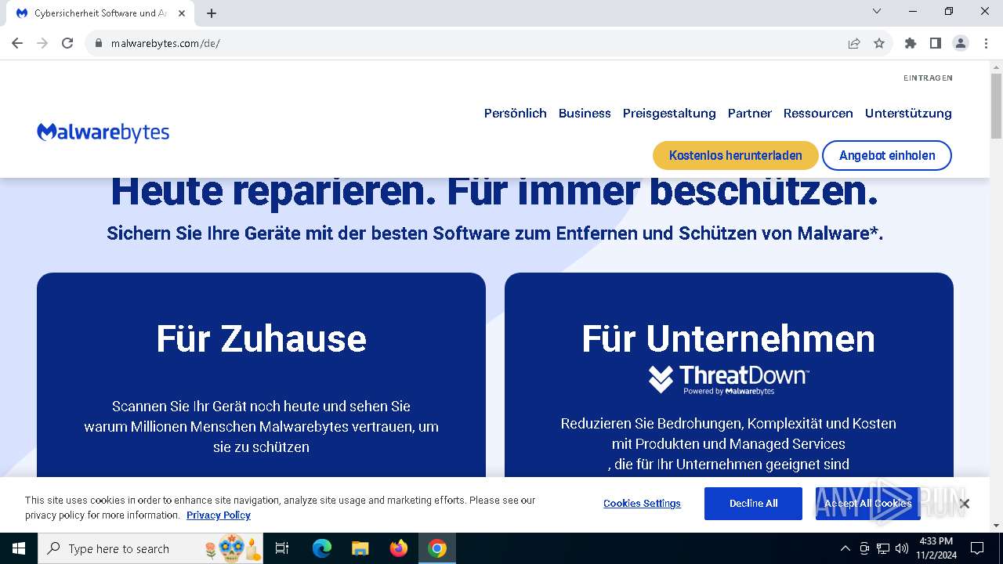This screenshot has height=564, width=1003.
Task: Click the page vertical scrollbar thumb
Action: (x=996, y=106)
